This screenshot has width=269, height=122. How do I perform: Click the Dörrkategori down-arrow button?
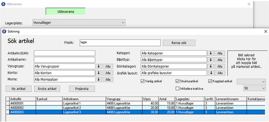tap(211, 66)
